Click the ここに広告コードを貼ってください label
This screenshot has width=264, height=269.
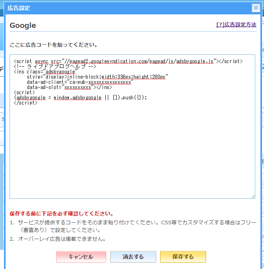point(54,45)
